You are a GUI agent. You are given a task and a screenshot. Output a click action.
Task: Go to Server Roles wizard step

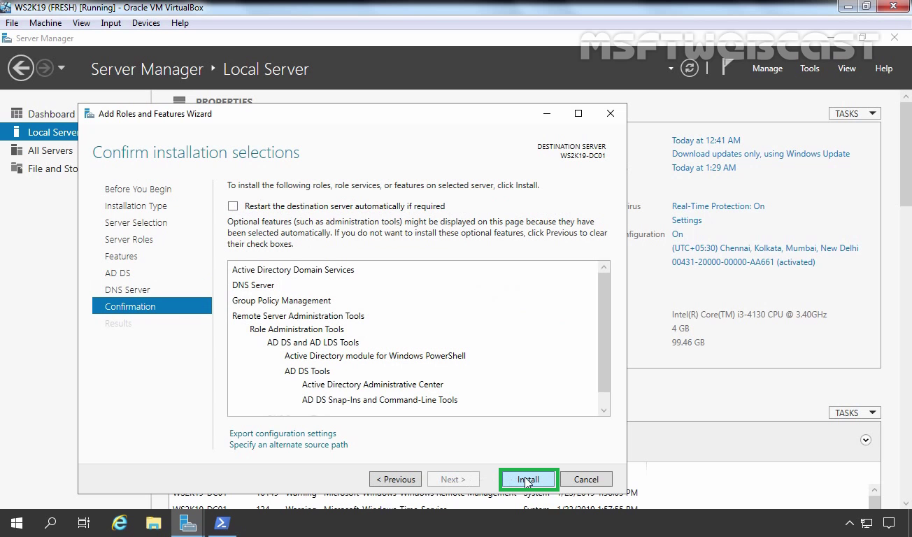tap(129, 239)
